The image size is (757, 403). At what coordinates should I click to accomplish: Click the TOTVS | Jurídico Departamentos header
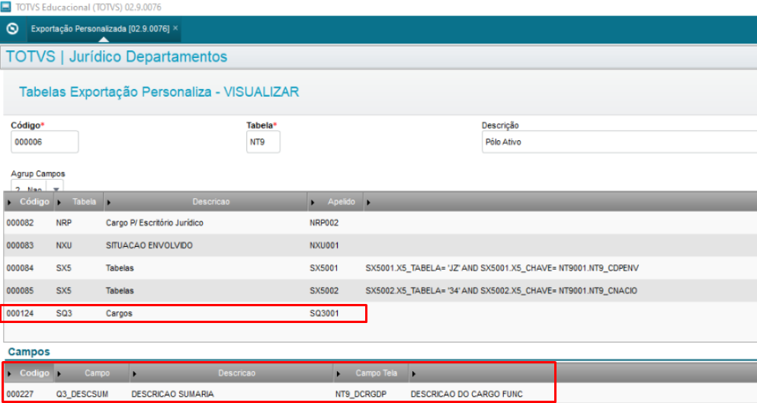(x=117, y=56)
